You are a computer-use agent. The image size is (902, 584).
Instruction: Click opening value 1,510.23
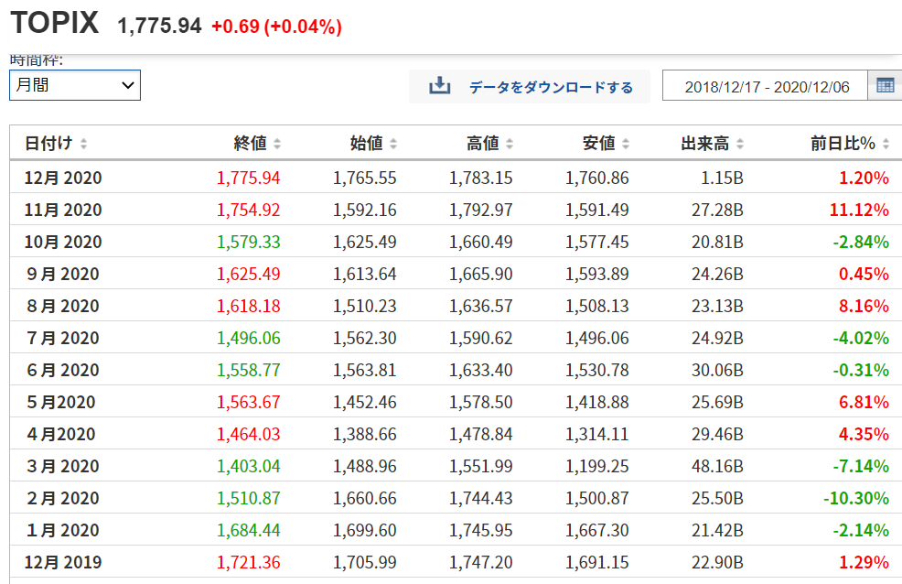(365, 306)
